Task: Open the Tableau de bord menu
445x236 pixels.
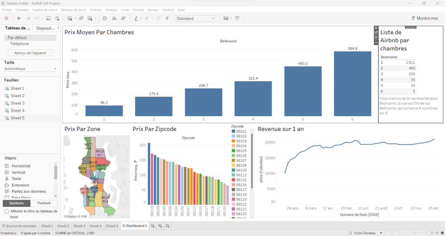Action: pyautogui.click(x=73, y=10)
